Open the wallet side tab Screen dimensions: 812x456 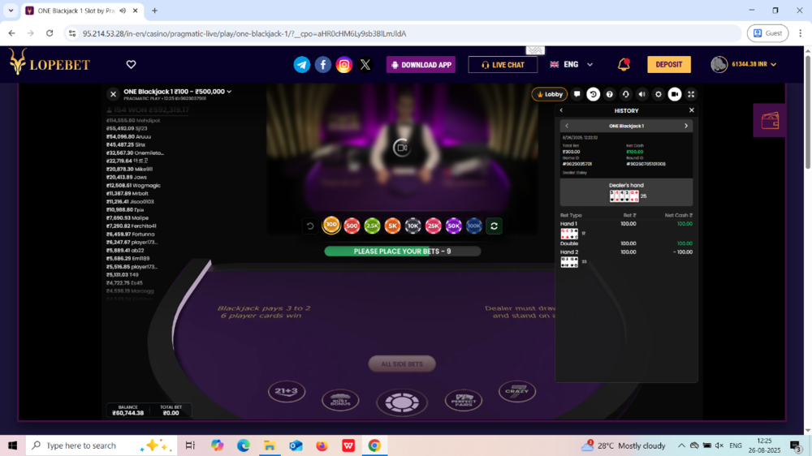click(x=770, y=121)
